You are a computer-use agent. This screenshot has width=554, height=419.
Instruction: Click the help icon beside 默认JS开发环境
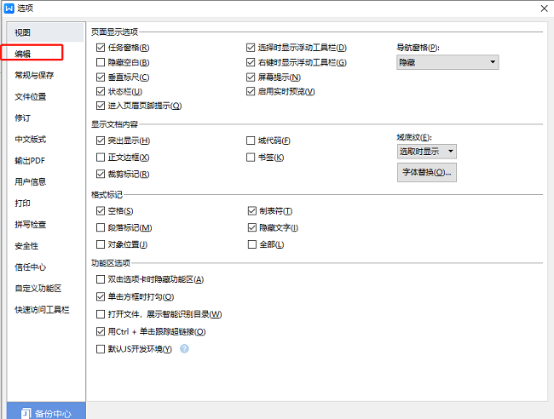click(184, 349)
